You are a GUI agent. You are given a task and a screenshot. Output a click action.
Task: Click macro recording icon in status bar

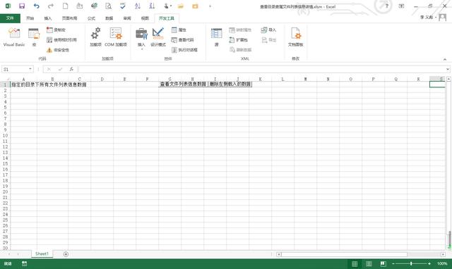(x=24, y=263)
